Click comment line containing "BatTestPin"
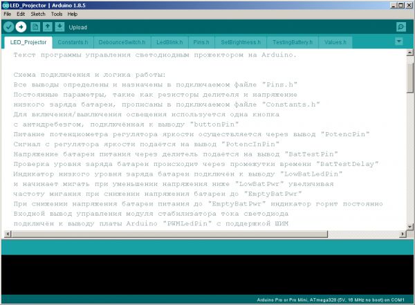The width and height of the screenshot is (415, 305). pos(176,154)
